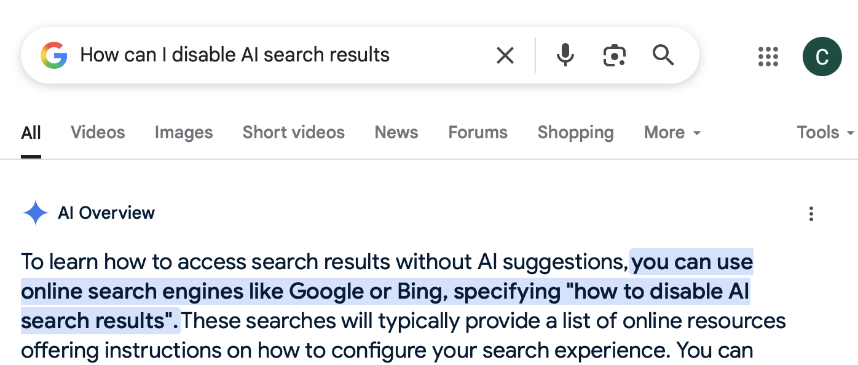Screen dimensions: 858x365
Task: Switch to the News tab
Action: (396, 132)
